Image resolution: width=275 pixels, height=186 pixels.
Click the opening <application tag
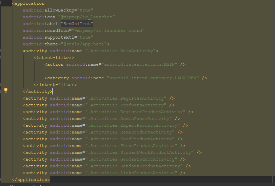click(x=28, y=3)
